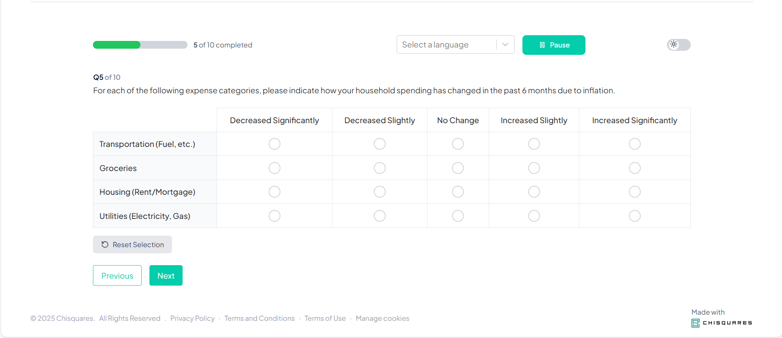The image size is (782, 338).
Task: Select No Change for Housing
Action: tap(458, 192)
